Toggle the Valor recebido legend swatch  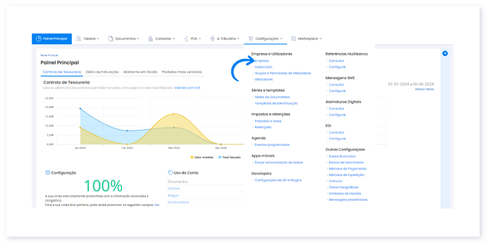(192, 157)
